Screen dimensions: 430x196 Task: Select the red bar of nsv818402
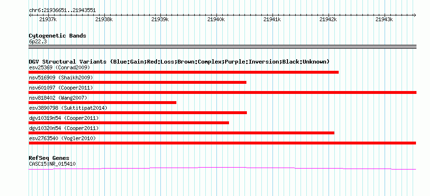click(x=102, y=103)
